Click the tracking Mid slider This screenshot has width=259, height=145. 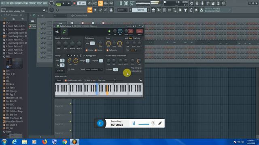coord(136,50)
